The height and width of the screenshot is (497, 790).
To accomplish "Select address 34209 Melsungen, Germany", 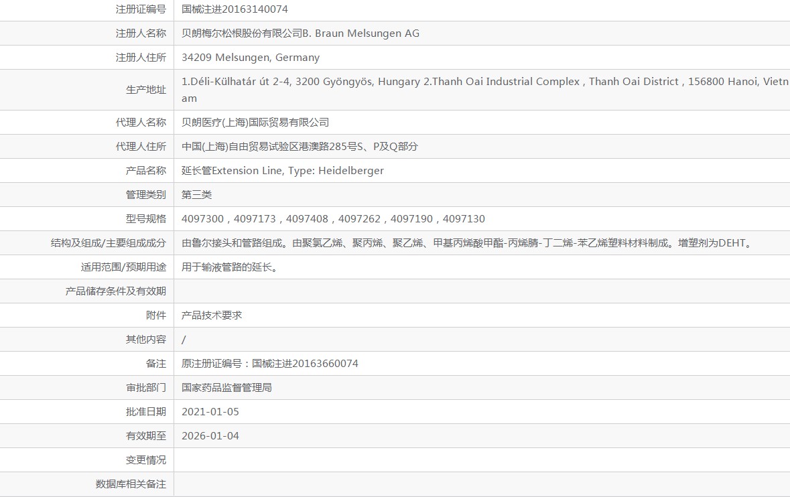I will click(x=251, y=58).
